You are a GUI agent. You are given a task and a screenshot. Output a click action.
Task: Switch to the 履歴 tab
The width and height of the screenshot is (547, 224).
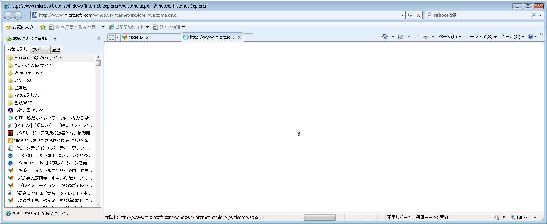pyautogui.click(x=56, y=50)
